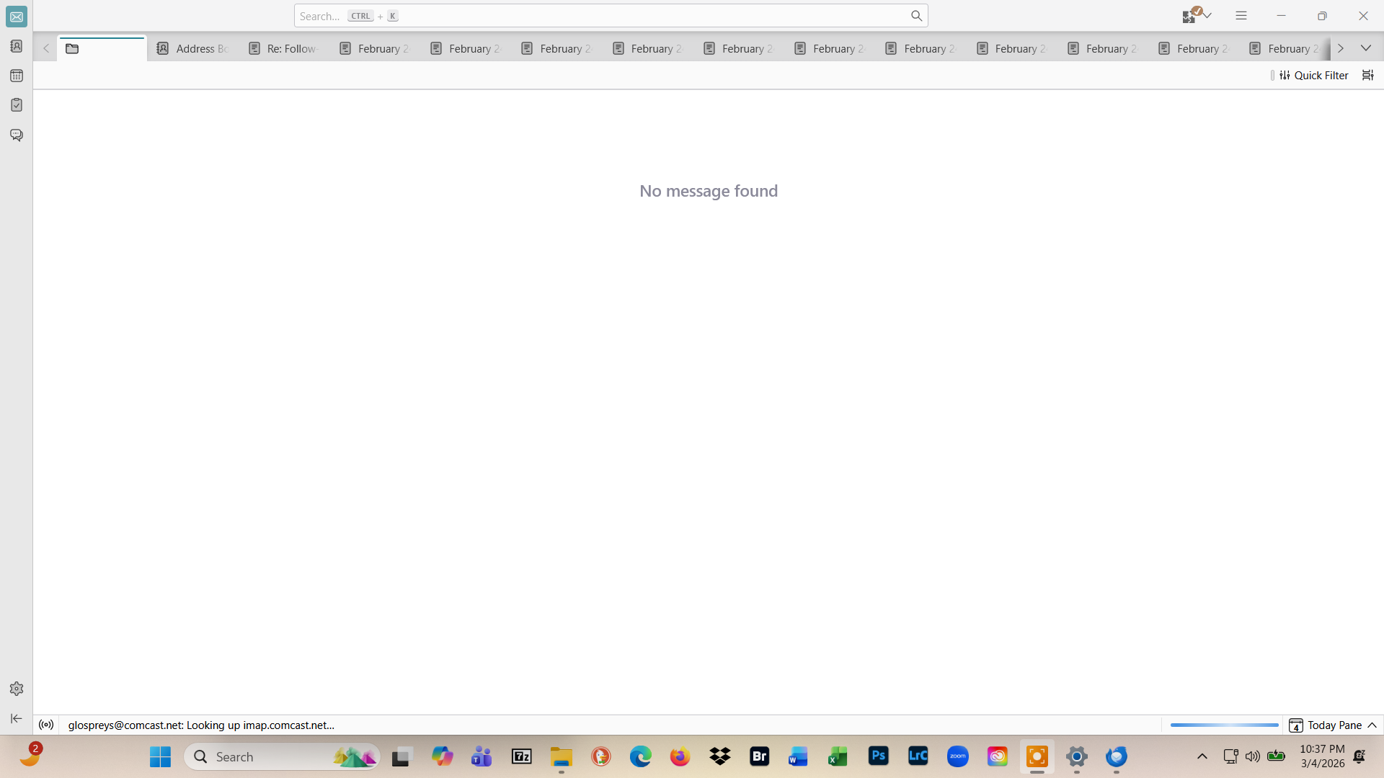This screenshot has width=1384, height=778.
Task: Open the Mail space icon
Action: [17, 17]
